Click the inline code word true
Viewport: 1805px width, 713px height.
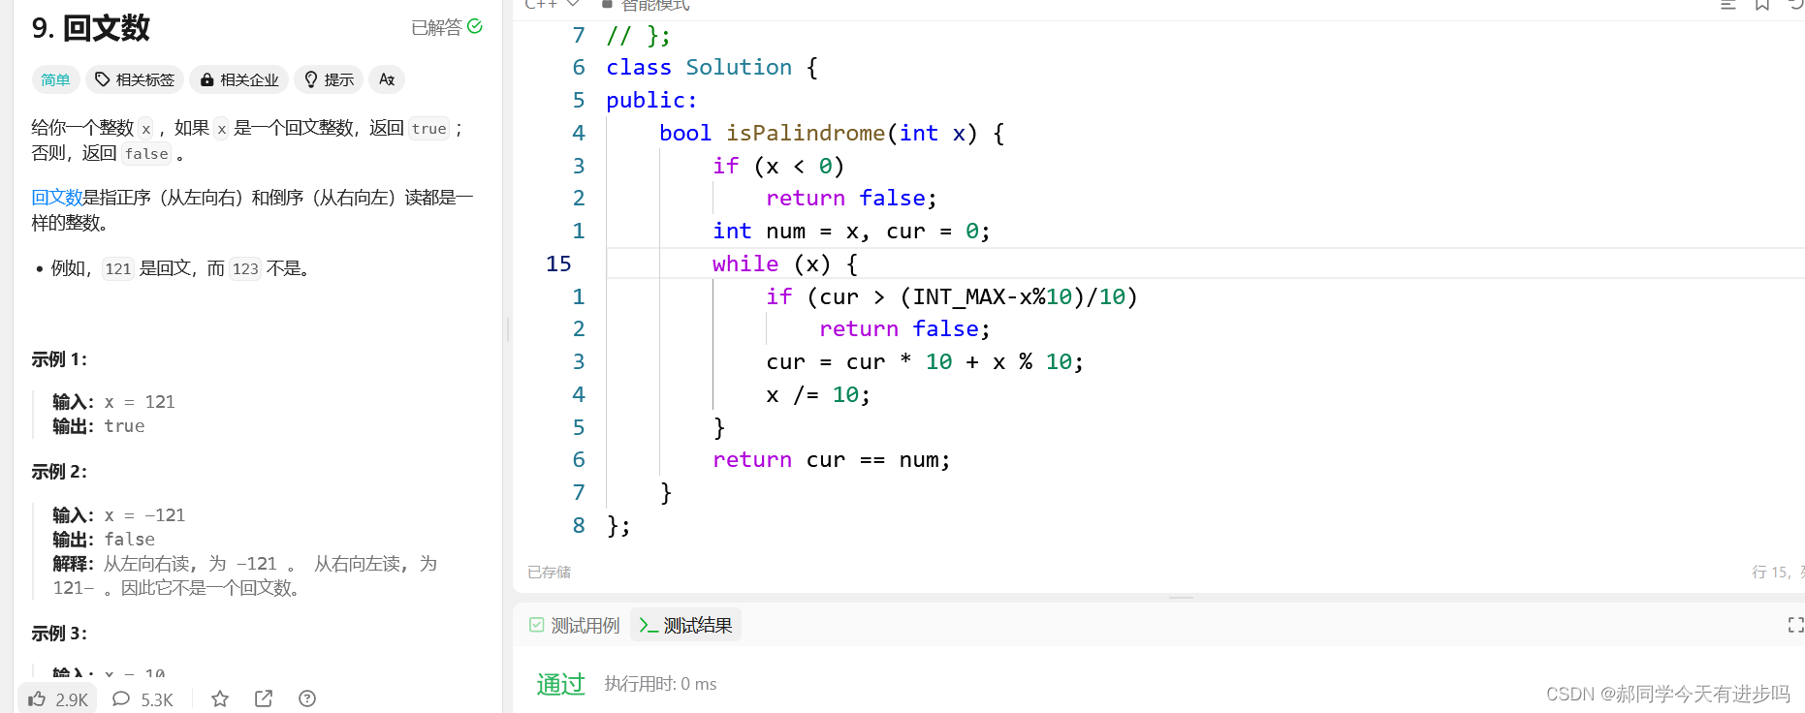click(428, 128)
